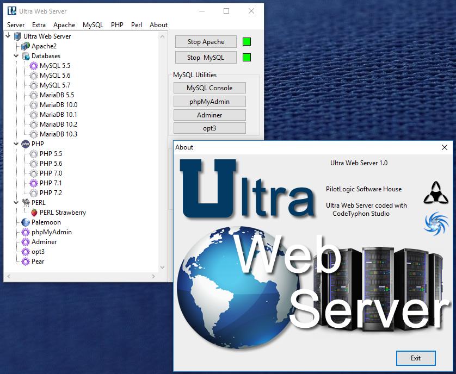Screen dimensions: 456x374
Task: Click the Ultra Web Server title bar icon
Action: [12, 11]
